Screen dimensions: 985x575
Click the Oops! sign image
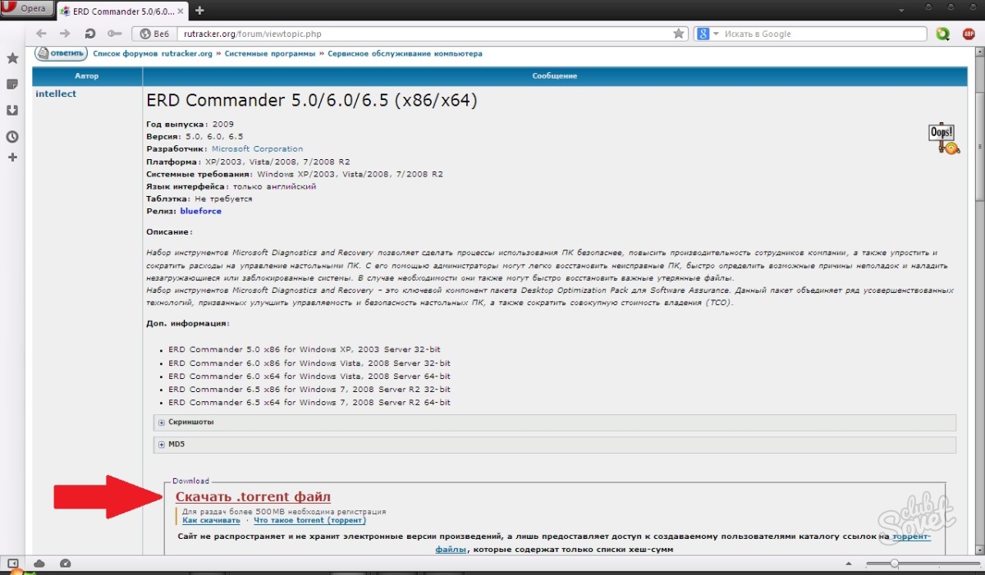pos(942,138)
